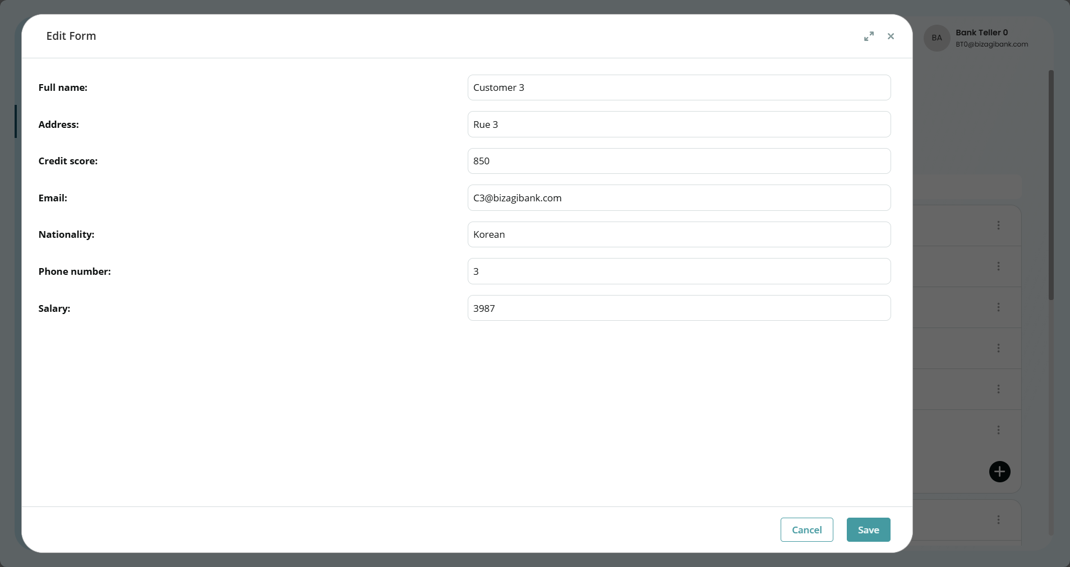Save the customer form
The height and width of the screenshot is (567, 1070).
click(868, 530)
